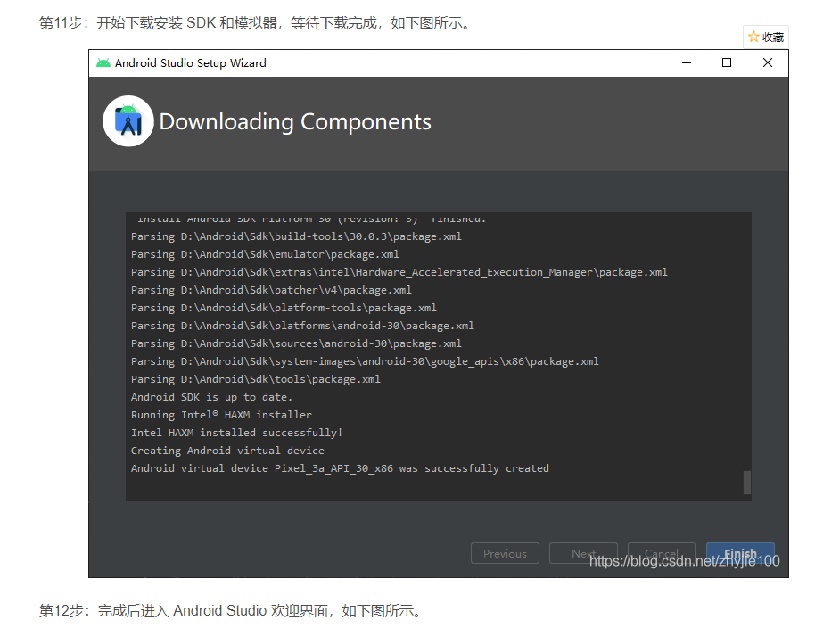823x637 pixels.
Task: Click the platforms\android-30 parsing line
Action: coord(303,326)
